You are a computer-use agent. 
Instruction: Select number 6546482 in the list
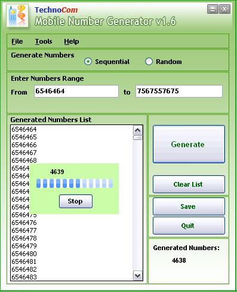(24, 269)
